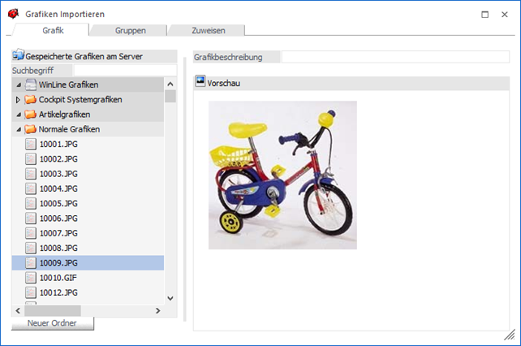Screen dimensions: 521x346
Task: Click the orange Artikelgrafiken folder icon
Action: pyautogui.click(x=31, y=115)
